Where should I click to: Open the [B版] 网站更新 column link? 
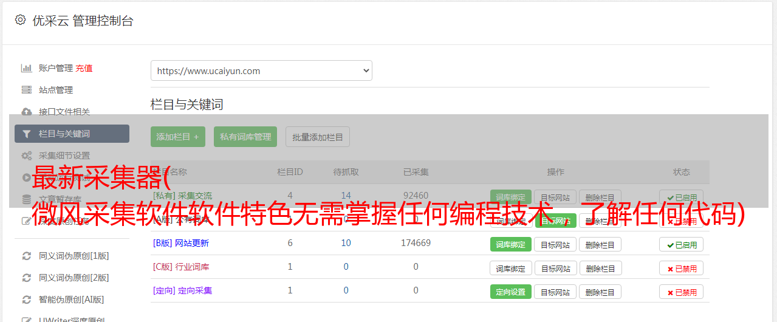click(181, 243)
